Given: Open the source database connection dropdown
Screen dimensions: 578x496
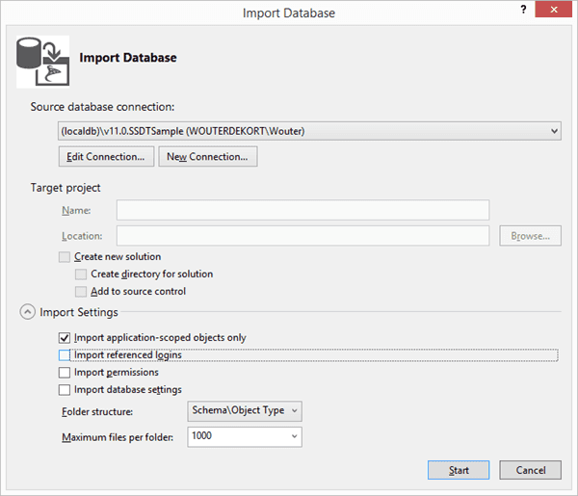Looking at the screenshot, I should 309,131.
